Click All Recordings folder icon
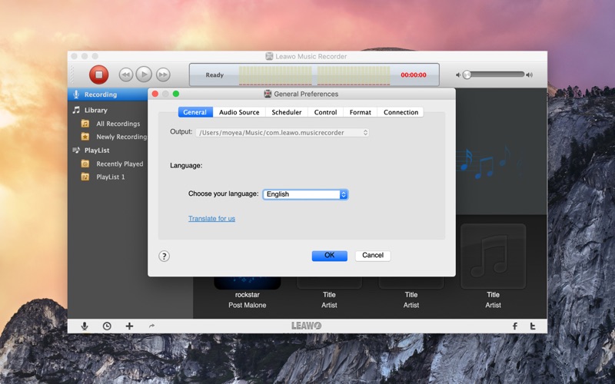615x384 pixels. [85, 124]
